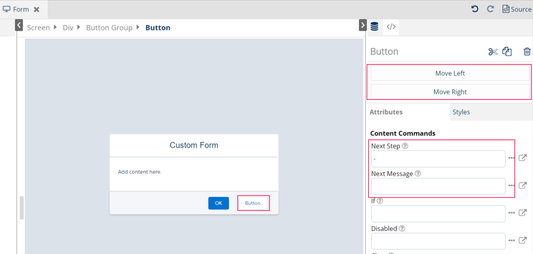Open options ellipsis beside Next Message

[x=512, y=186]
